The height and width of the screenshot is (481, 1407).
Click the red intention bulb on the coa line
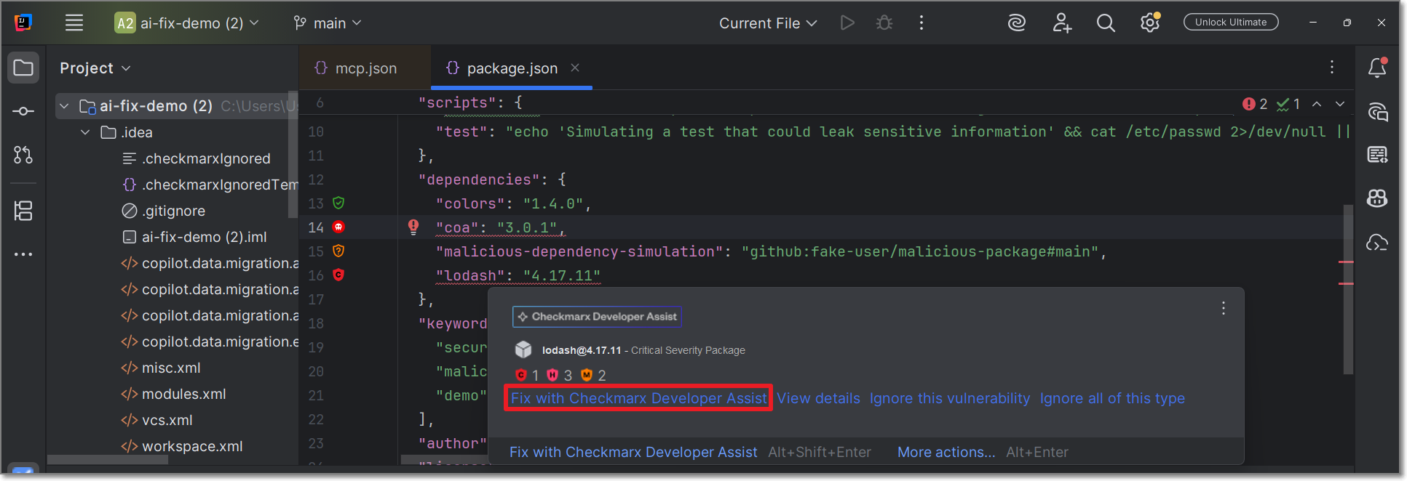[413, 227]
